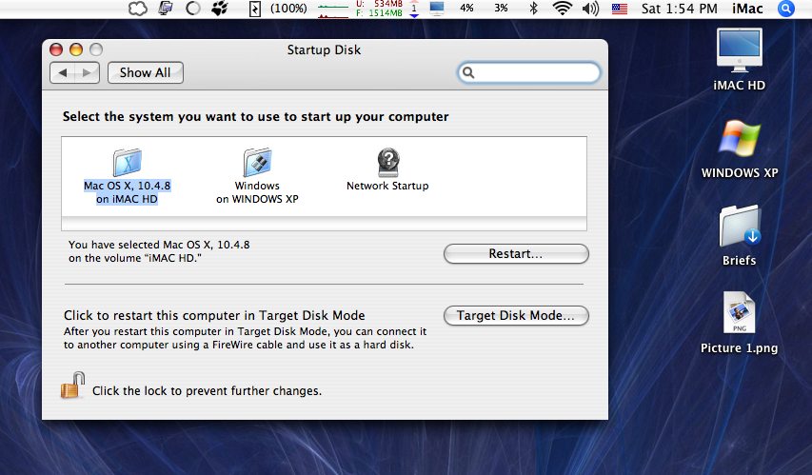The width and height of the screenshot is (812, 475).
Task: Open the Wi-Fi AirPort status menu
Action: click(x=562, y=9)
